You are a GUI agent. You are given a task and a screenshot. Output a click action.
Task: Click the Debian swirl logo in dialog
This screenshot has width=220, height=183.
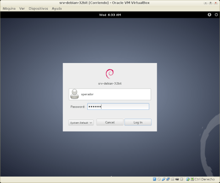110,74
